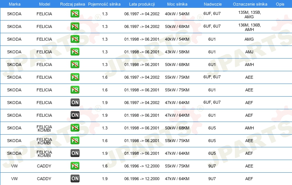This screenshot has height=185, width=292.
Task: Click diesel ON icon for Felicia 6UF, 6U7 AEF
Action: (75, 102)
